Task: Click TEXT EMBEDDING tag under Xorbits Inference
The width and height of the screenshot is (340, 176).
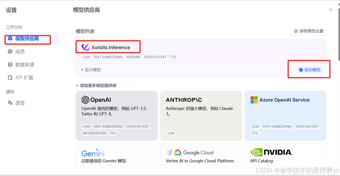Action: click(x=108, y=57)
